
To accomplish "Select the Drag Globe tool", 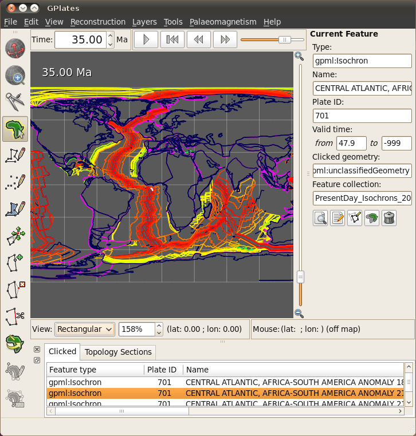I will 15,49.
